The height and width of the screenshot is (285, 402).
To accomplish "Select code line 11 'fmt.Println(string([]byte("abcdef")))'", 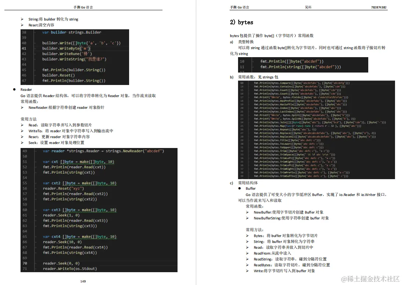I will tap(300, 67).
